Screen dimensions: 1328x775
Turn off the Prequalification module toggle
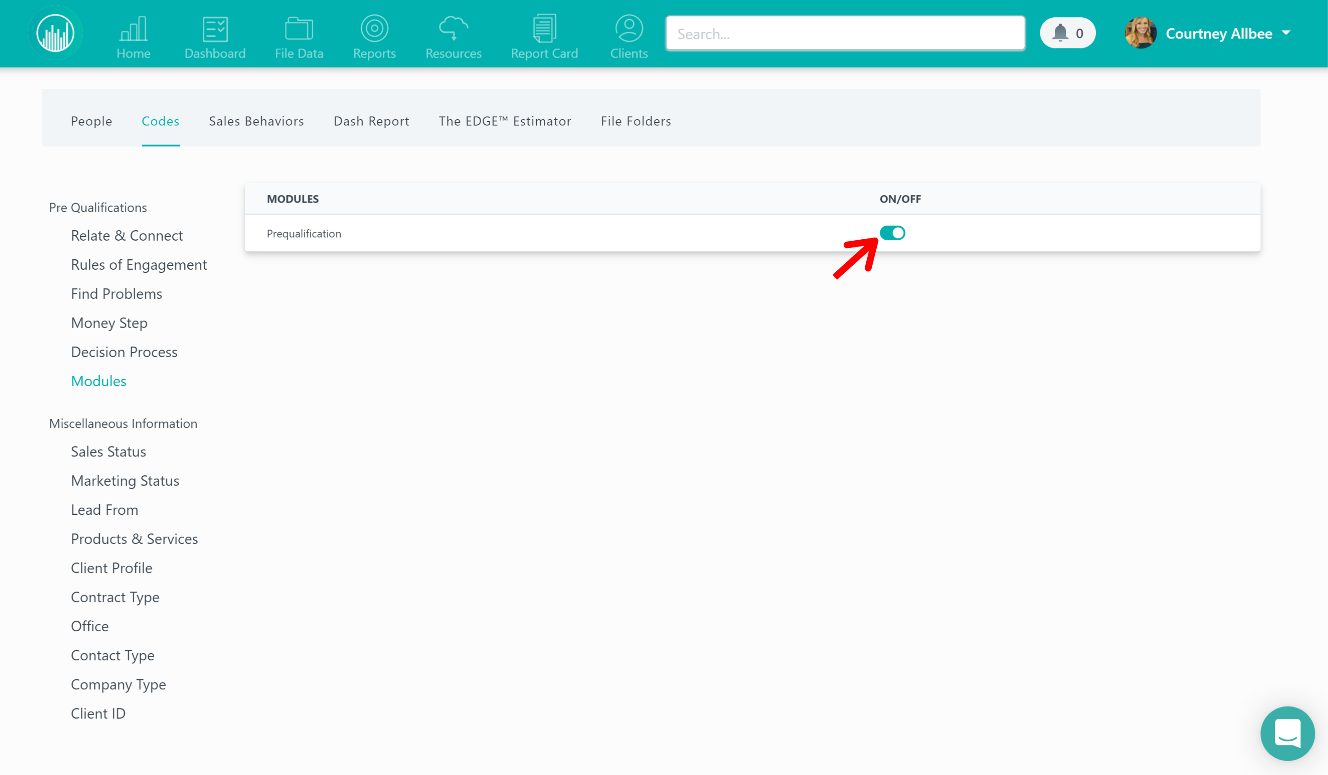(x=892, y=233)
